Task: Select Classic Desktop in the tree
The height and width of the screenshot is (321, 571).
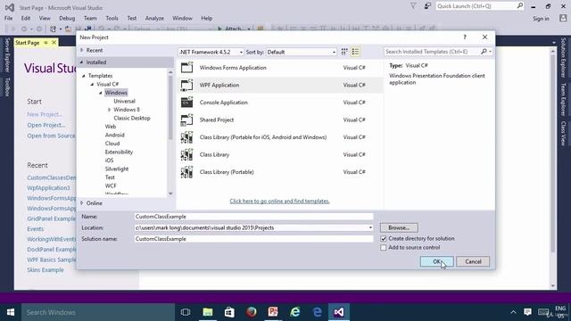Action: (132, 119)
